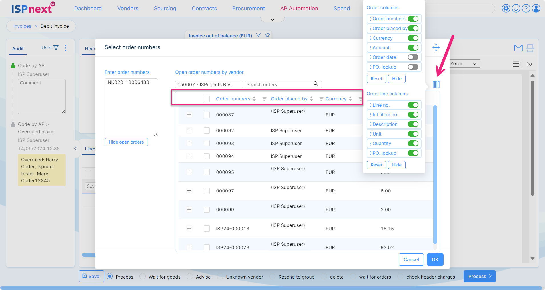Open the Zoom dropdown
545x290 pixels.
464,63
